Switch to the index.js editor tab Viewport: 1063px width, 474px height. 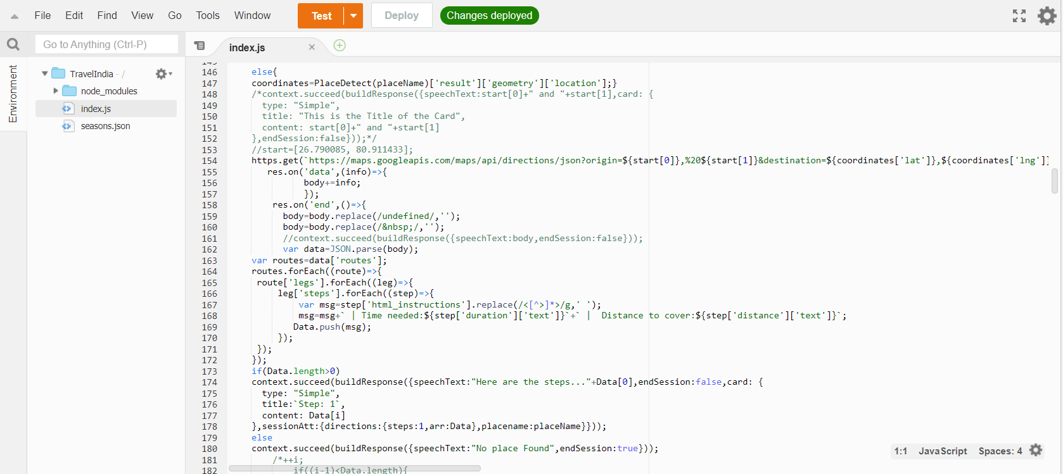[x=247, y=47]
